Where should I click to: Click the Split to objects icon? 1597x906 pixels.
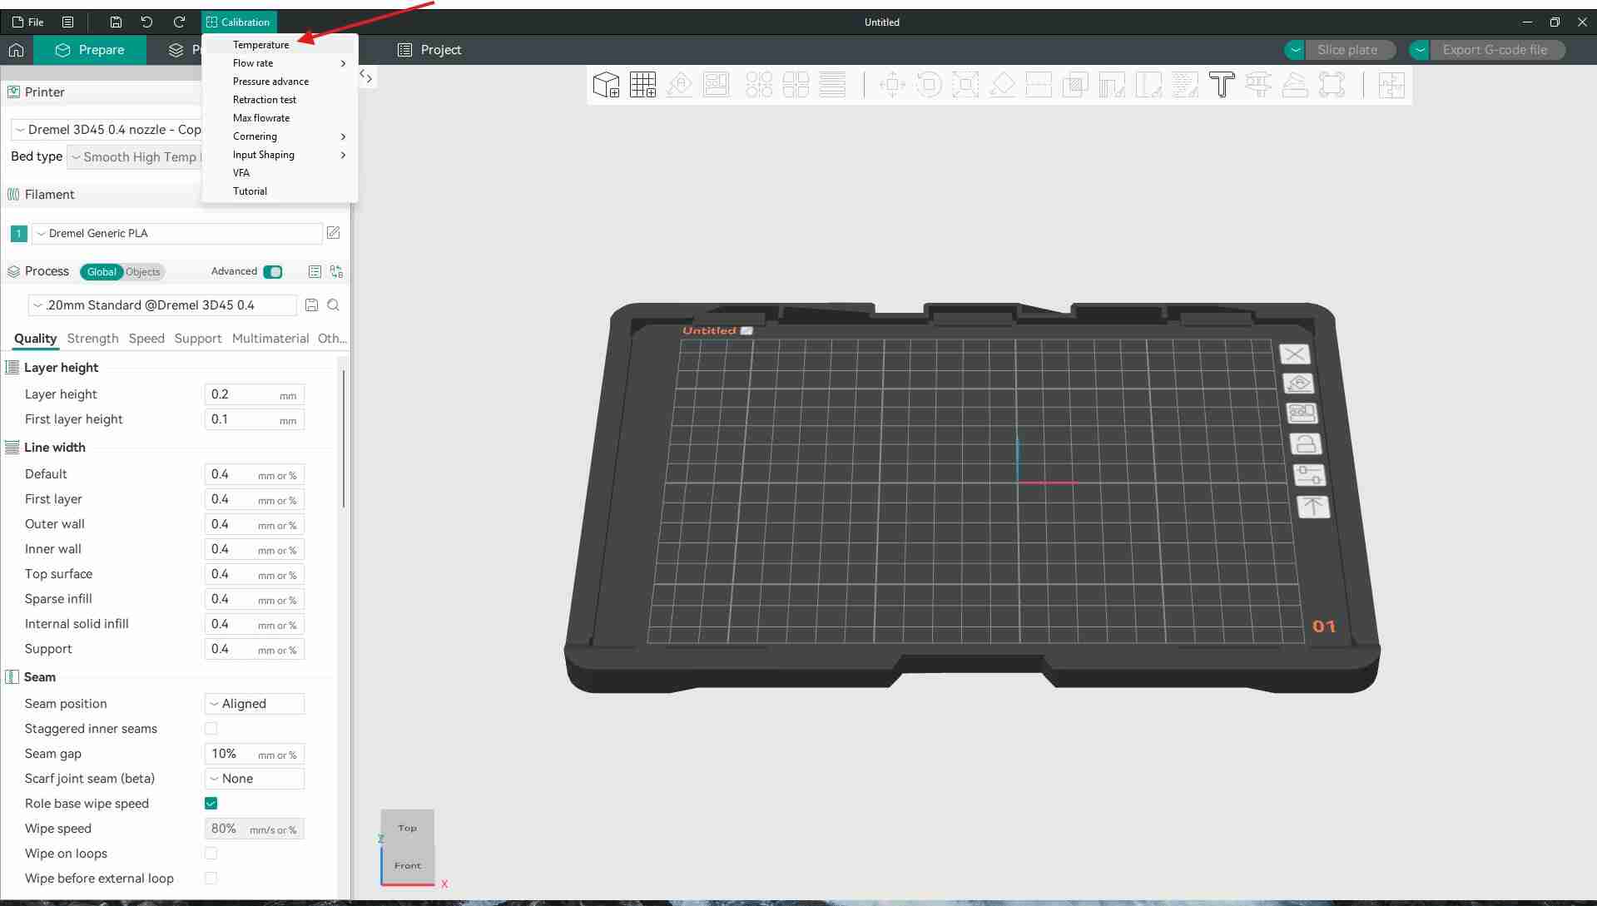pos(759,85)
